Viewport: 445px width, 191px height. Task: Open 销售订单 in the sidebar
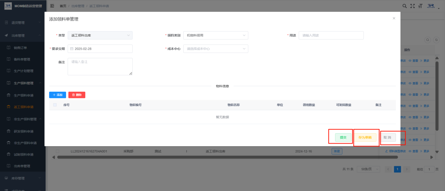[20, 48]
